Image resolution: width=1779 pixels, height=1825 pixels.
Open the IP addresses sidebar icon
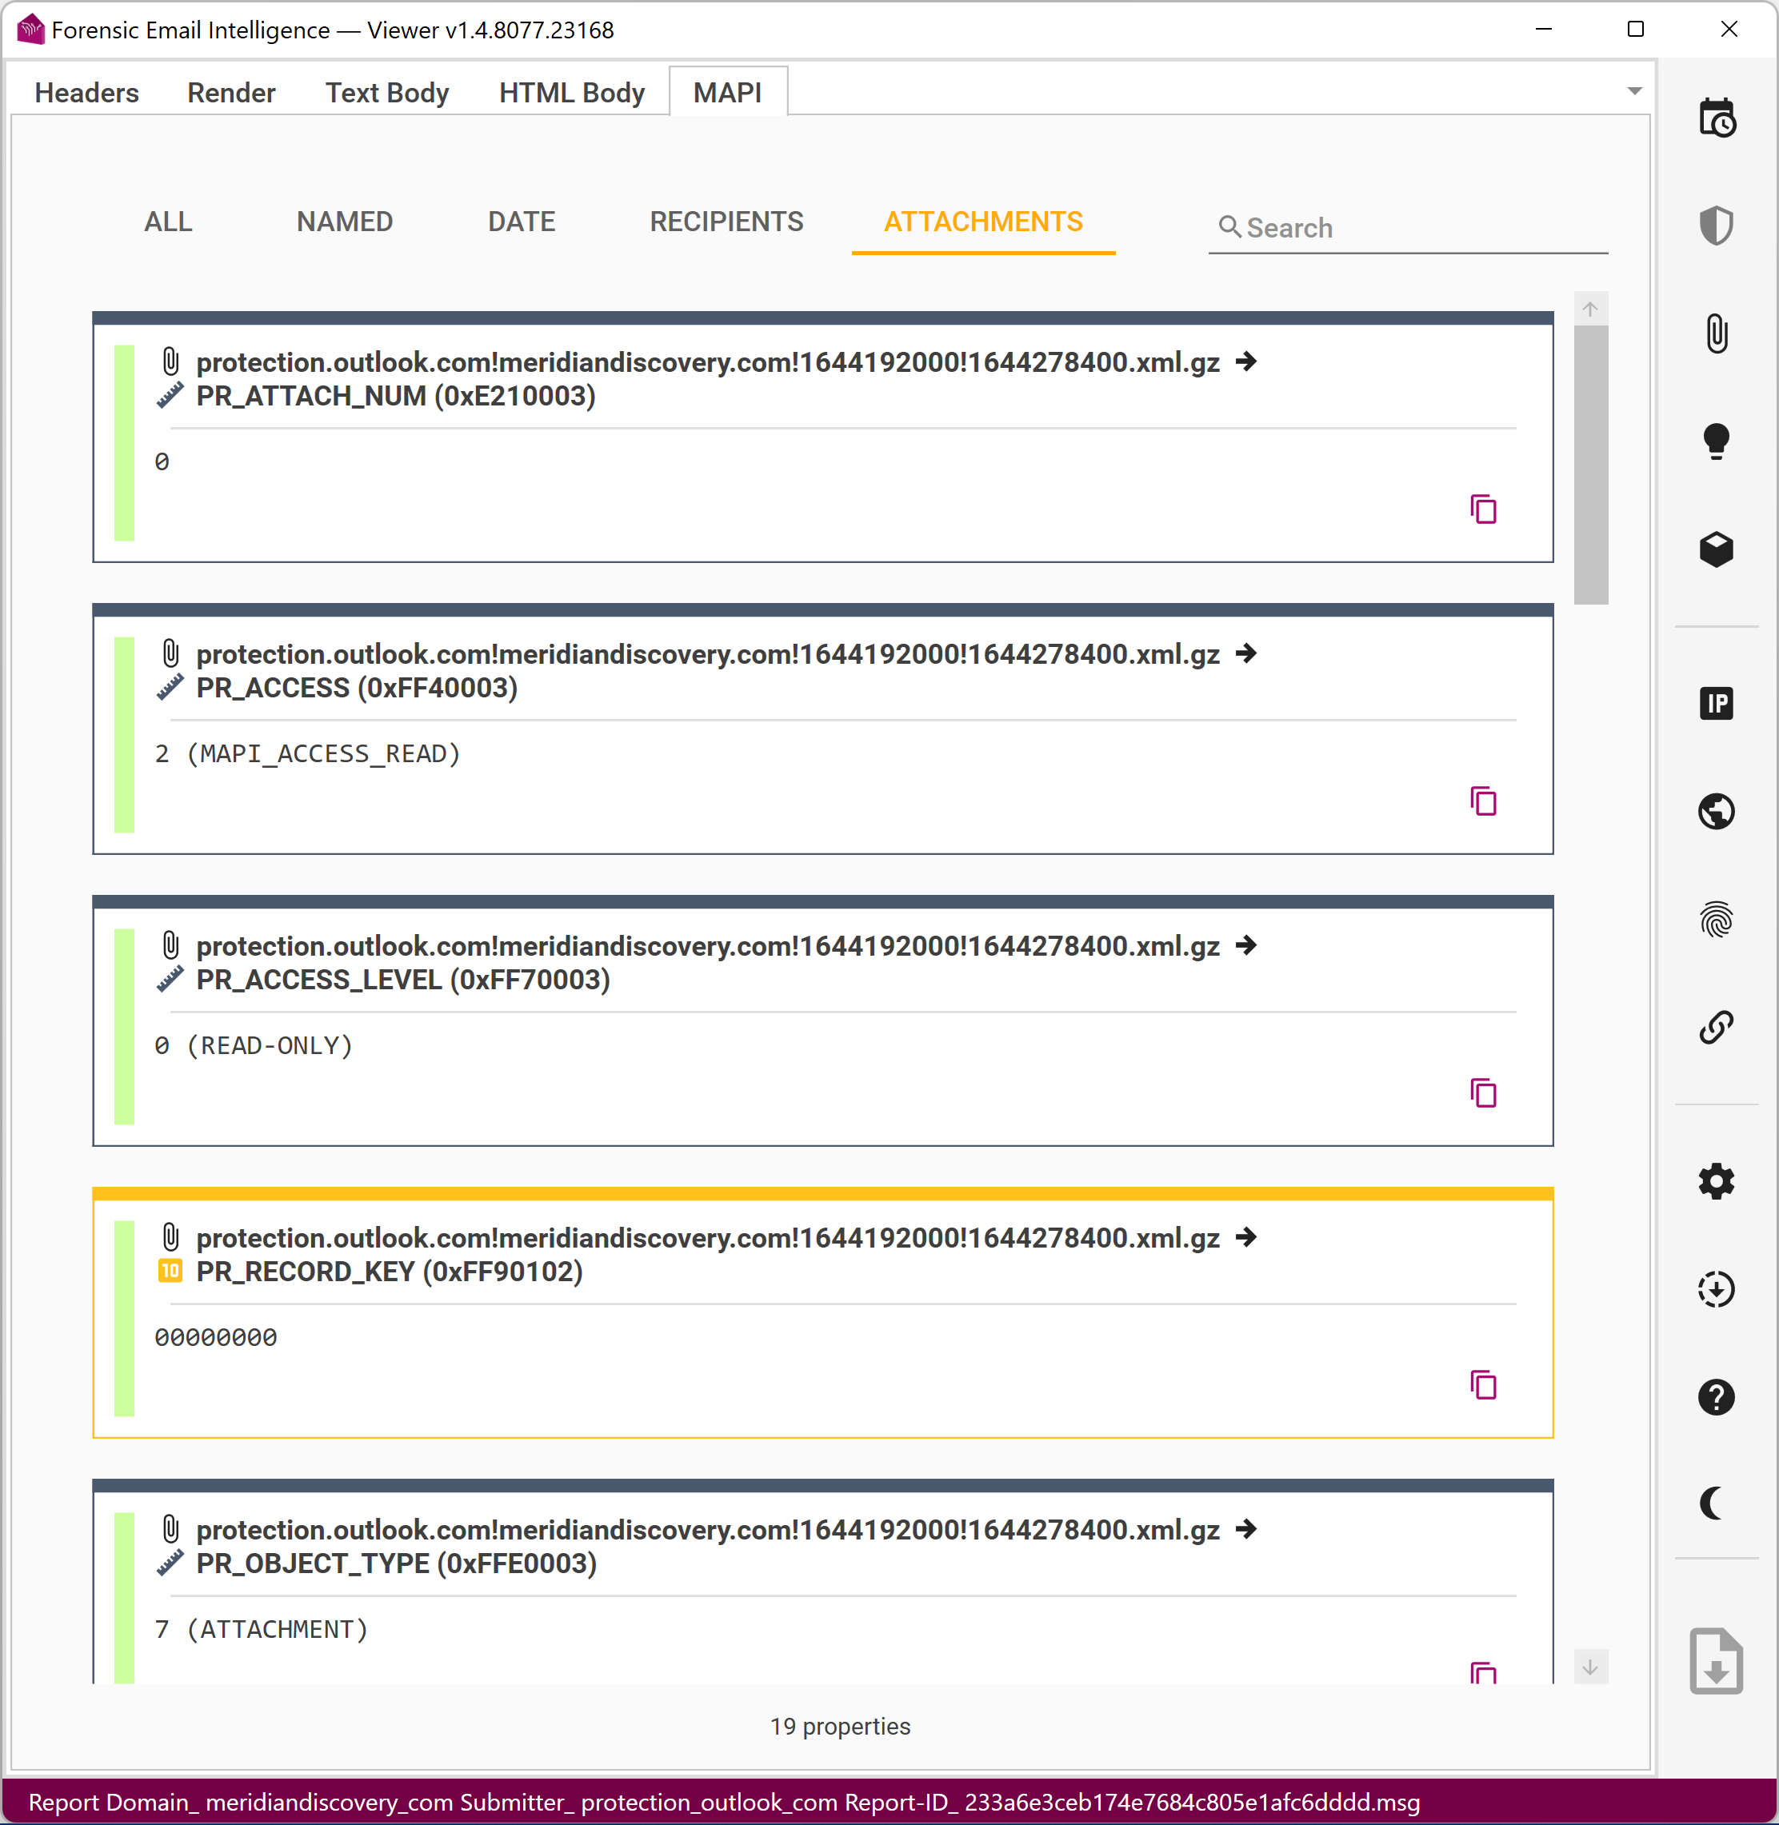[x=1716, y=703]
